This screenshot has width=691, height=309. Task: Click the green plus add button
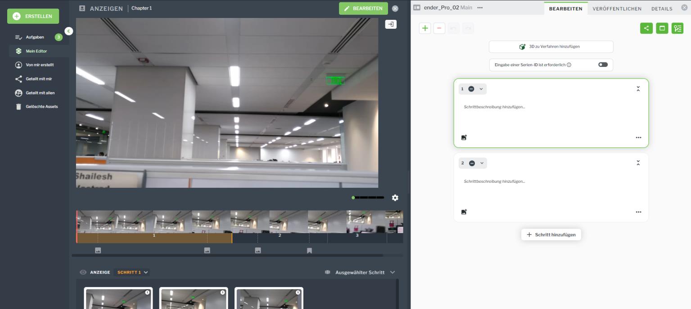click(425, 28)
